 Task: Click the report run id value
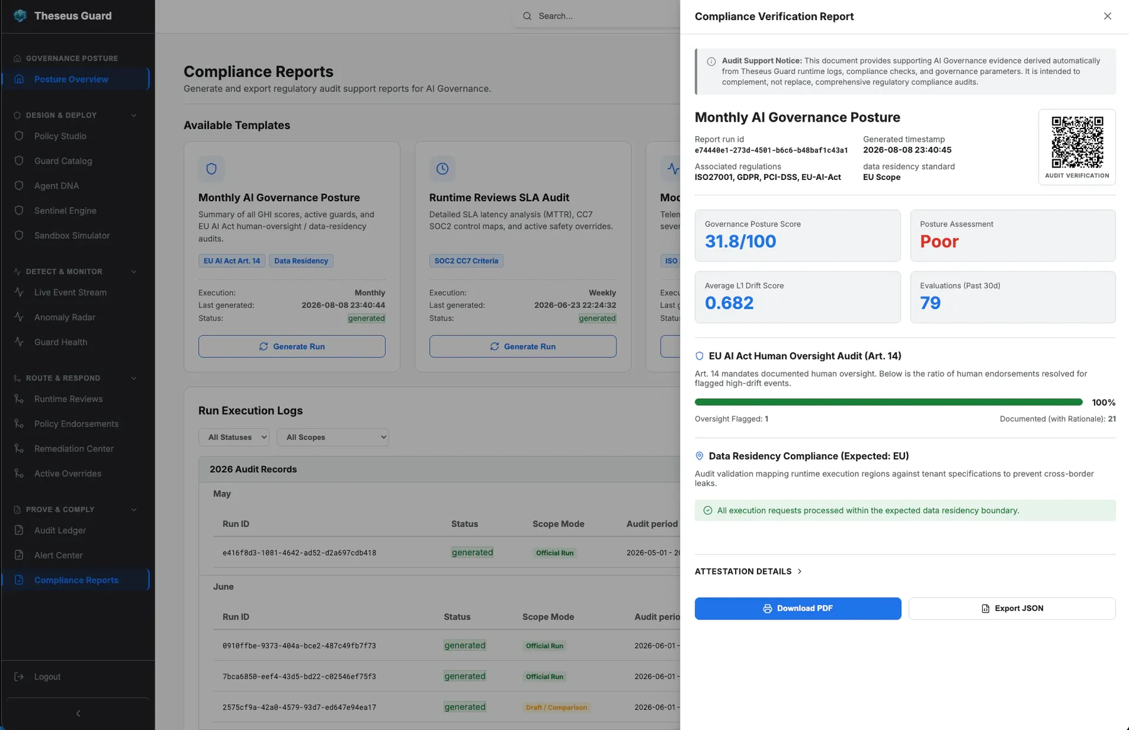click(x=771, y=151)
